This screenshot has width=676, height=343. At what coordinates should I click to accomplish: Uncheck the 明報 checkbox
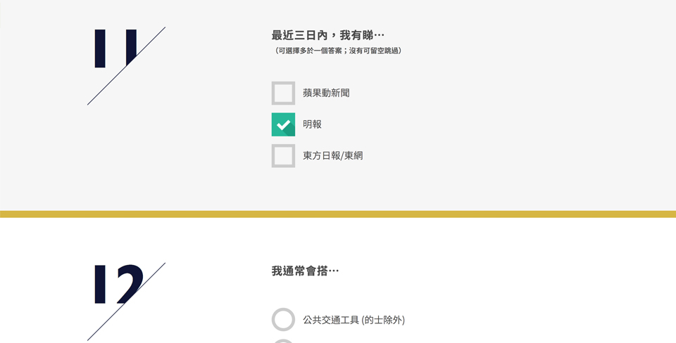[283, 124]
